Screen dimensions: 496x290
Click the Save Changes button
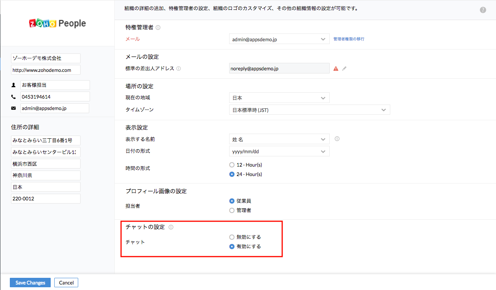pyautogui.click(x=30, y=283)
